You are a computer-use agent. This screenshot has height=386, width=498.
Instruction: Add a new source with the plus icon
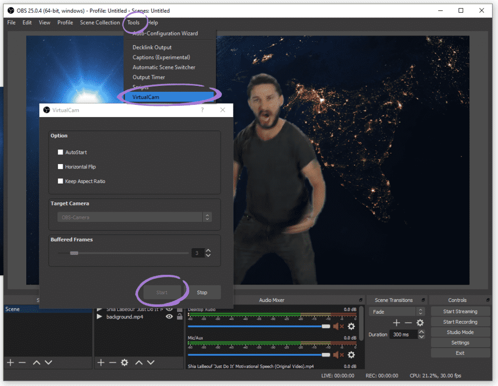point(101,362)
